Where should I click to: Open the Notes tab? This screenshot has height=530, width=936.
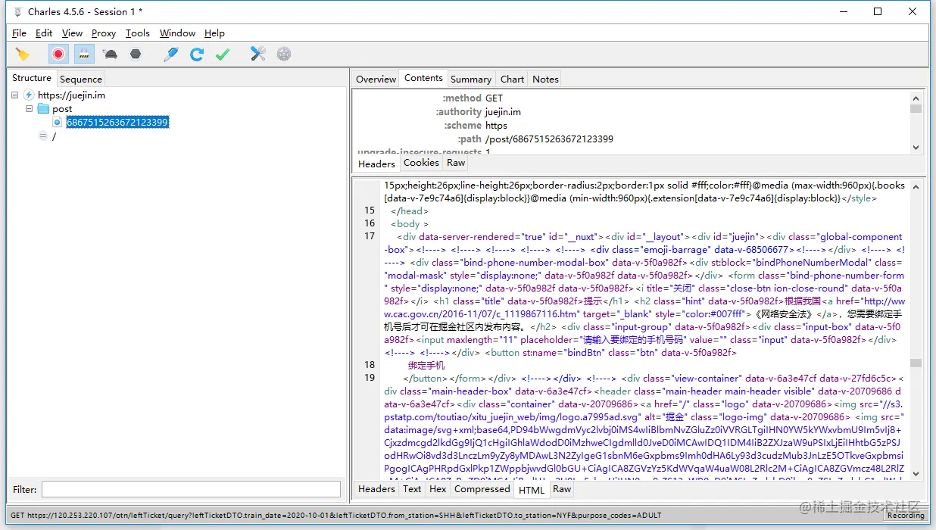pyautogui.click(x=545, y=79)
